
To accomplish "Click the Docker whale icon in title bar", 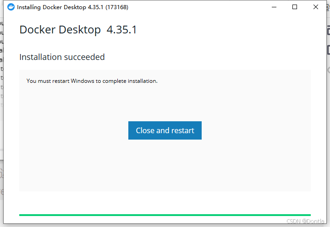I will pyautogui.click(x=11, y=7).
